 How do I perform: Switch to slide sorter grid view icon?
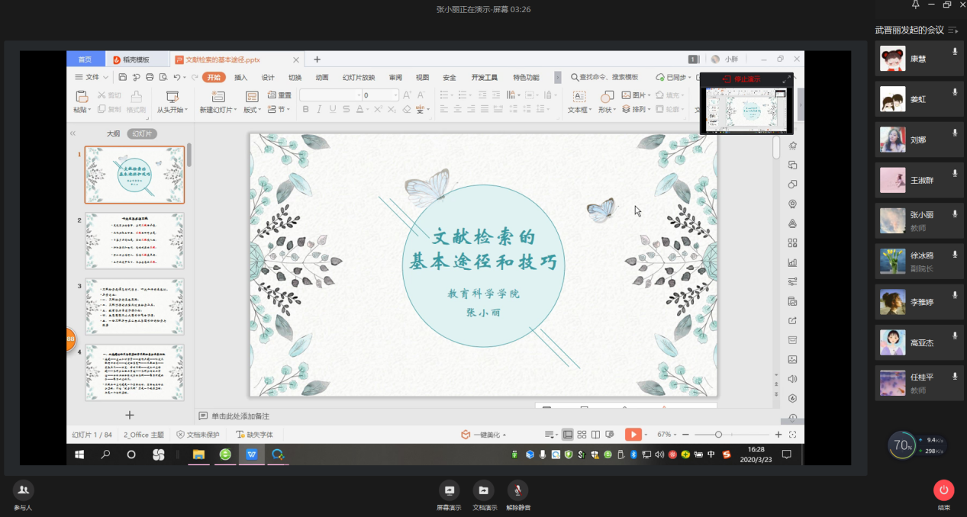[x=582, y=434]
